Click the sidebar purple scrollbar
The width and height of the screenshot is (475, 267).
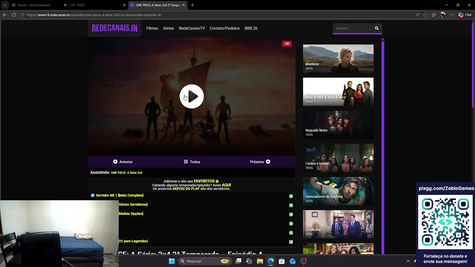click(x=383, y=146)
